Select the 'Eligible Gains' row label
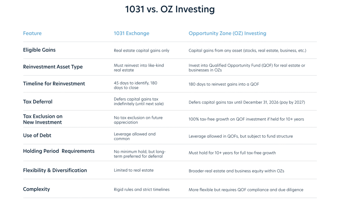The height and width of the screenshot is (202, 339). coord(39,50)
